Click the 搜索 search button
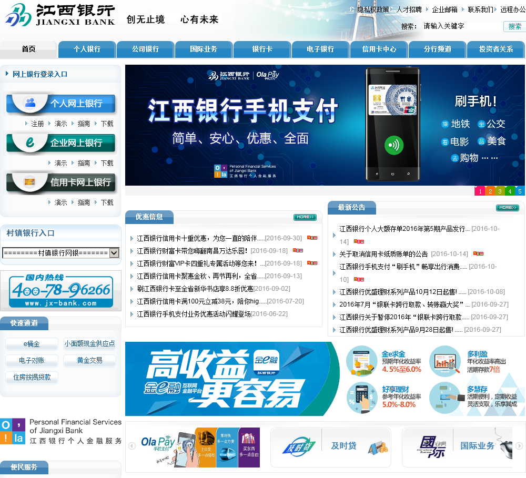This screenshot has height=478, width=526. tap(514, 26)
